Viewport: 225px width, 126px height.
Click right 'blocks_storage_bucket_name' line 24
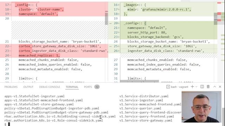(x=169, y=42)
